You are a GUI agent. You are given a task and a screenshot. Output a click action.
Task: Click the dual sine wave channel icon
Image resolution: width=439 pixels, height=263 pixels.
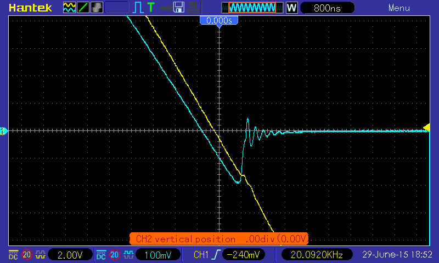(69, 8)
